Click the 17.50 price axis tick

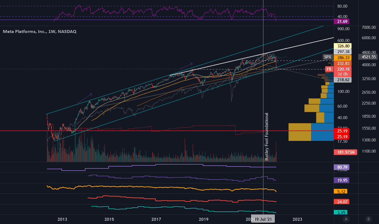[x=342, y=141]
